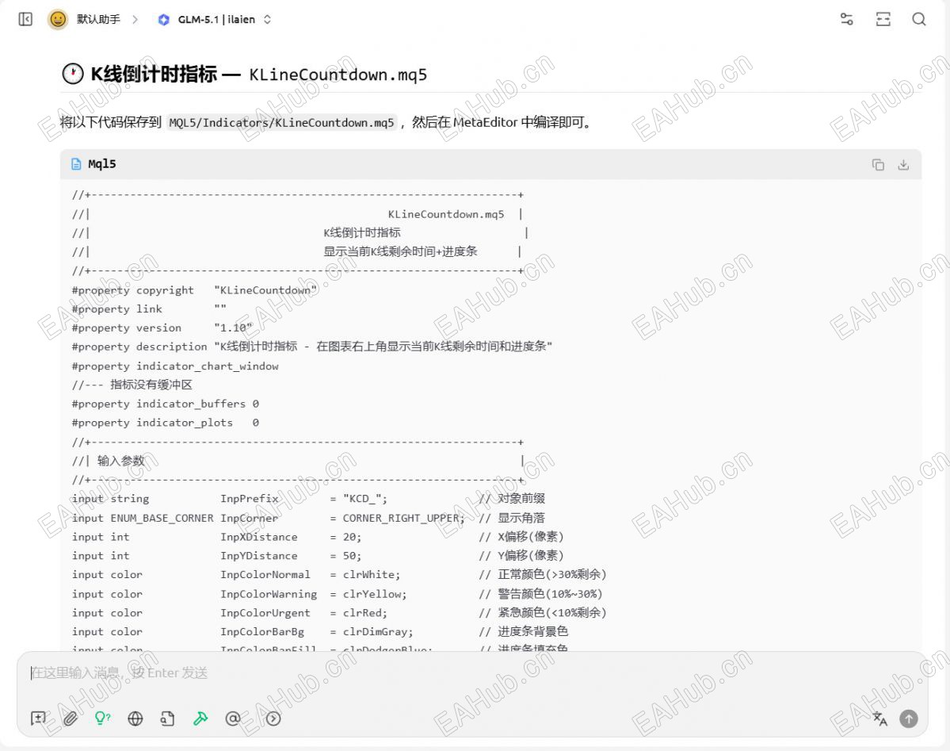The height and width of the screenshot is (751, 950).
Task: Click code line '#property indicator_chart_window'
Action: pyautogui.click(x=175, y=366)
